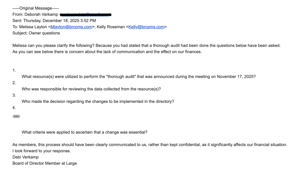Click the redacted sender email address
297x169 pixels.
pos(86,14)
